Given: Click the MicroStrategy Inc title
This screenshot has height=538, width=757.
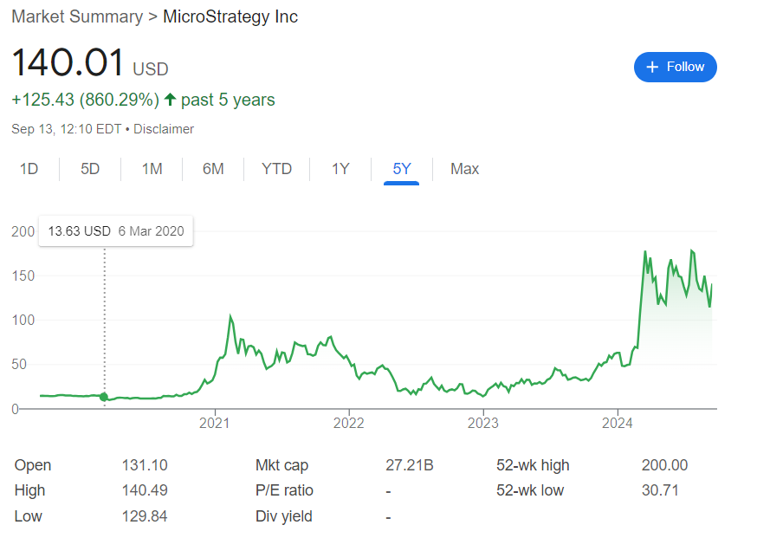Looking at the screenshot, I should pyautogui.click(x=230, y=16).
